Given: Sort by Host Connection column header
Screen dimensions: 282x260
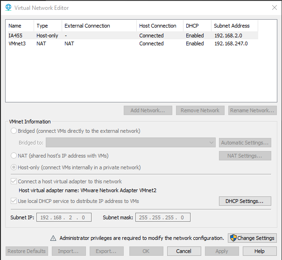Looking at the screenshot, I should click(160, 26).
